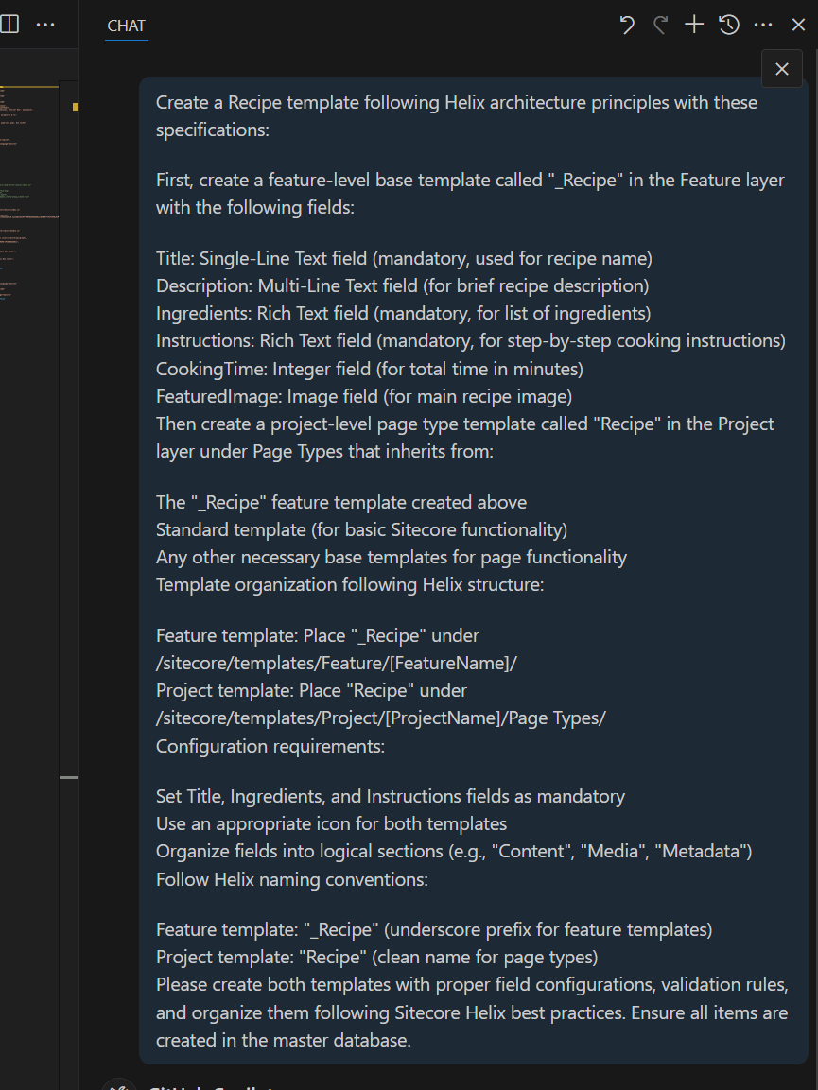This screenshot has width=818, height=1090.
Task: Close the chat panel
Action: pyautogui.click(x=798, y=26)
